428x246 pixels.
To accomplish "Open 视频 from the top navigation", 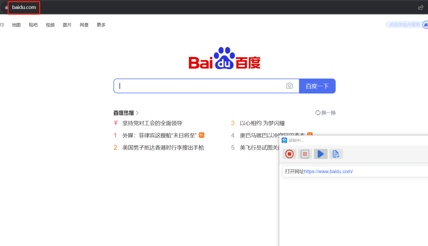I will point(50,25).
